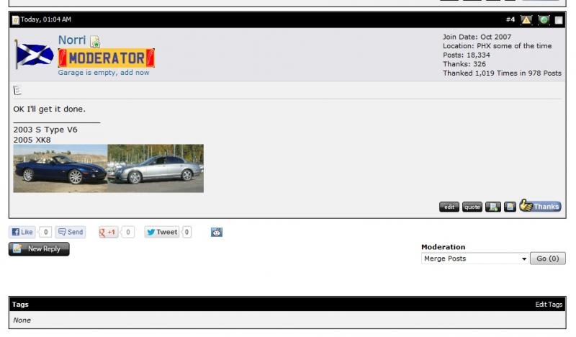Click the Twitter Tweet button
576x337 pixels.
pyautogui.click(x=161, y=232)
